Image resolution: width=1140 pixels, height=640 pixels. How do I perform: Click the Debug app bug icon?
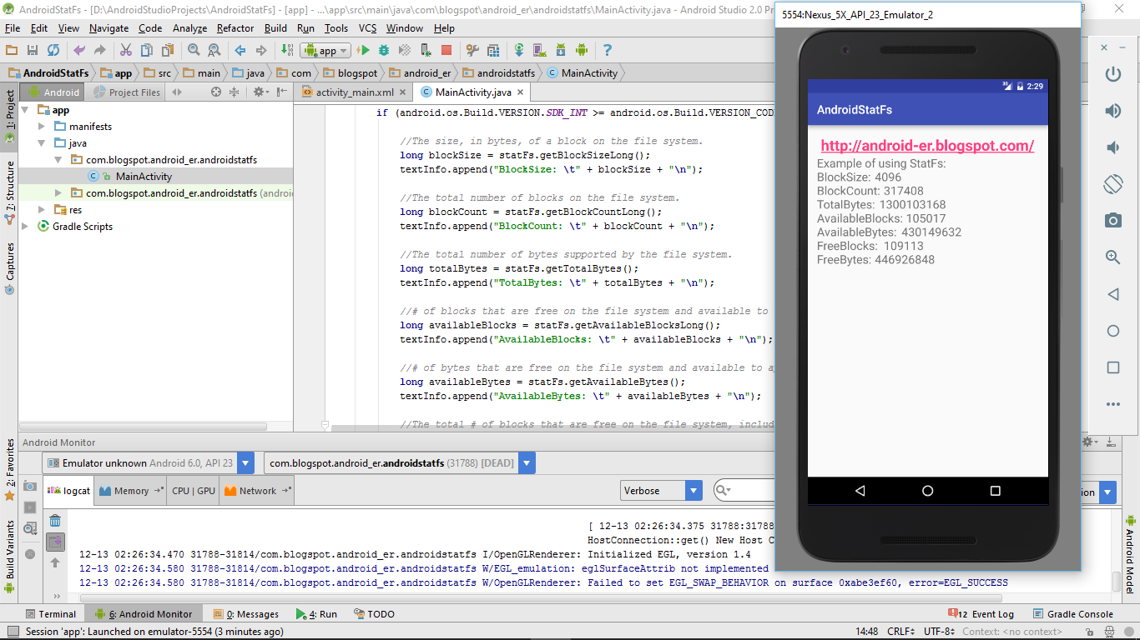tap(384, 50)
